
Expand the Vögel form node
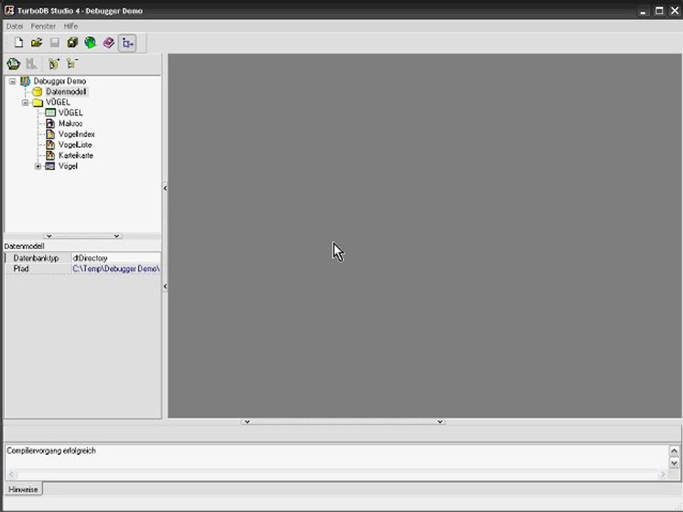click(38, 166)
